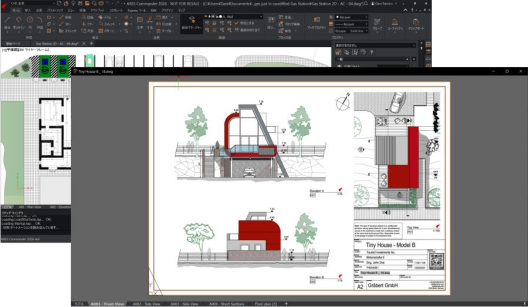Viewport: 528px width, 307px height.
Task: Activate the Arc tool
Action: point(39,21)
